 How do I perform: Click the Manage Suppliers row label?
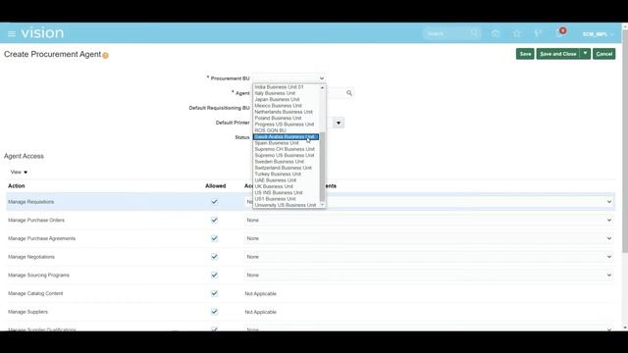point(27,312)
